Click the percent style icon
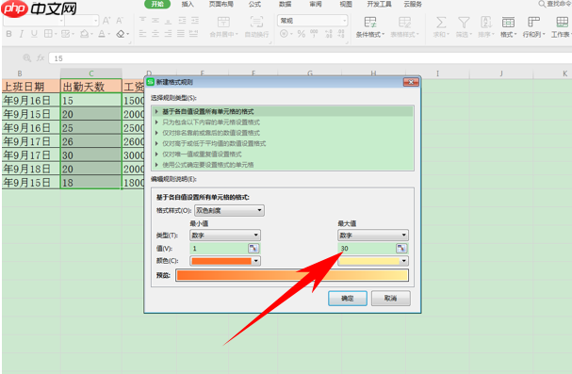 [301, 34]
